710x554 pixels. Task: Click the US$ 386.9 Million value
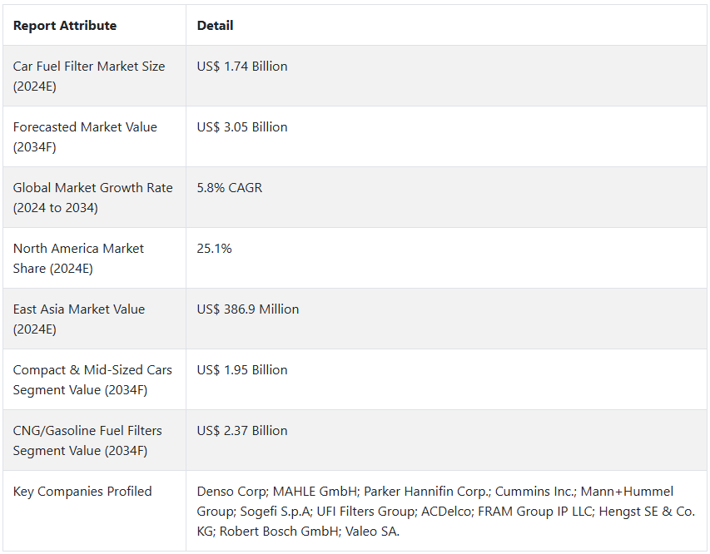248,309
